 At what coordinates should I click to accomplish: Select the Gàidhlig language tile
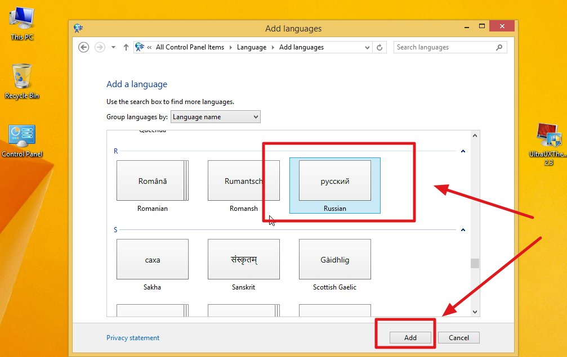tap(335, 259)
